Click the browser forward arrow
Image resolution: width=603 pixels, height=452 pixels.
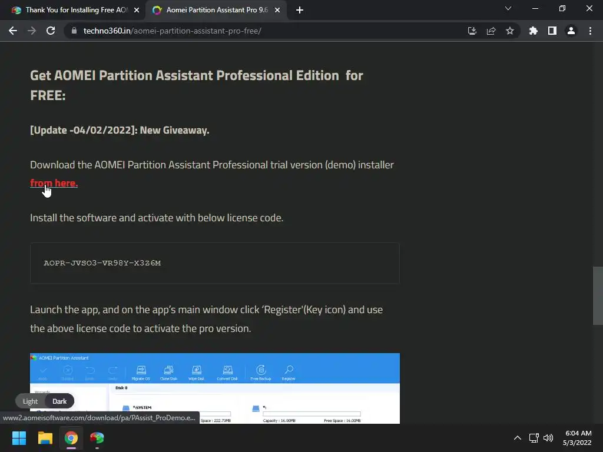point(32,31)
